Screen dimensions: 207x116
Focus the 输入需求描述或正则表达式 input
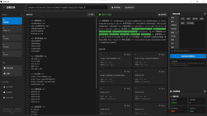click(x=188, y=51)
